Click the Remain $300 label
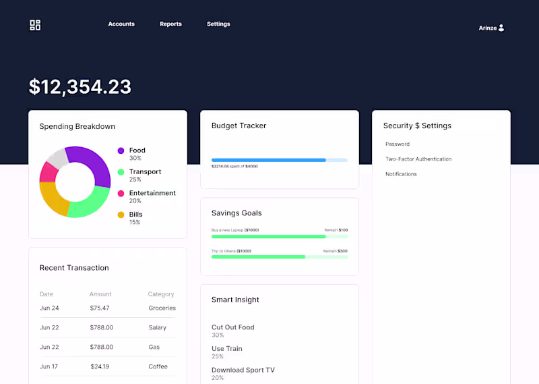This screenshot has width=539, height=384. [x=335, y=251]
